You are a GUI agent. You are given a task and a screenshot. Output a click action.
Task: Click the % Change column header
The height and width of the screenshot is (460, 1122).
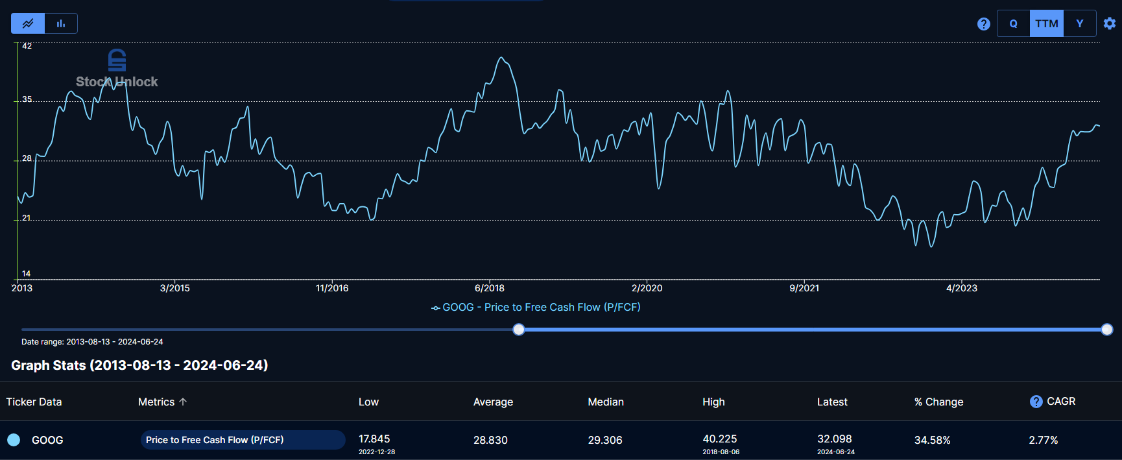pos(938,402)
